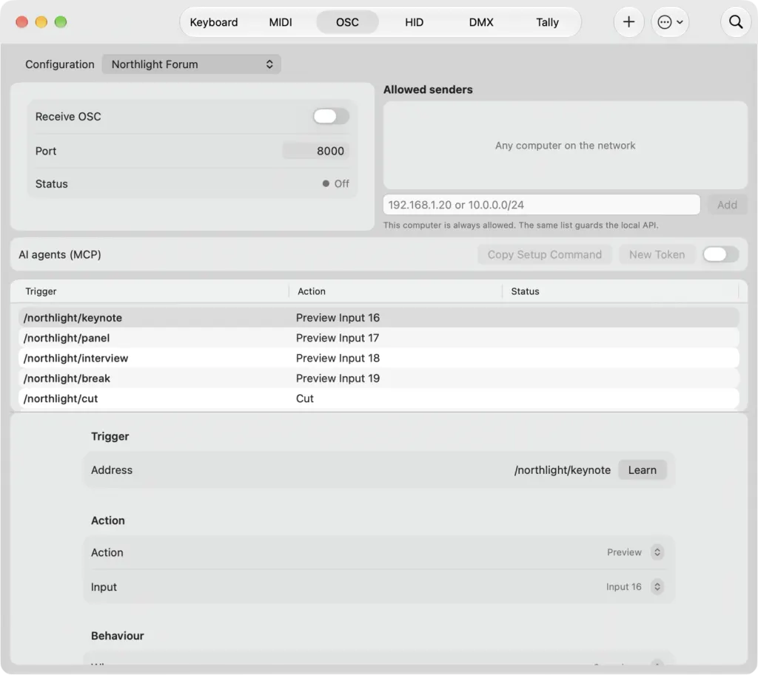Select the OSC tab
Image resolution: width=758 pixels, height=675 pixels.
[347, 22]
